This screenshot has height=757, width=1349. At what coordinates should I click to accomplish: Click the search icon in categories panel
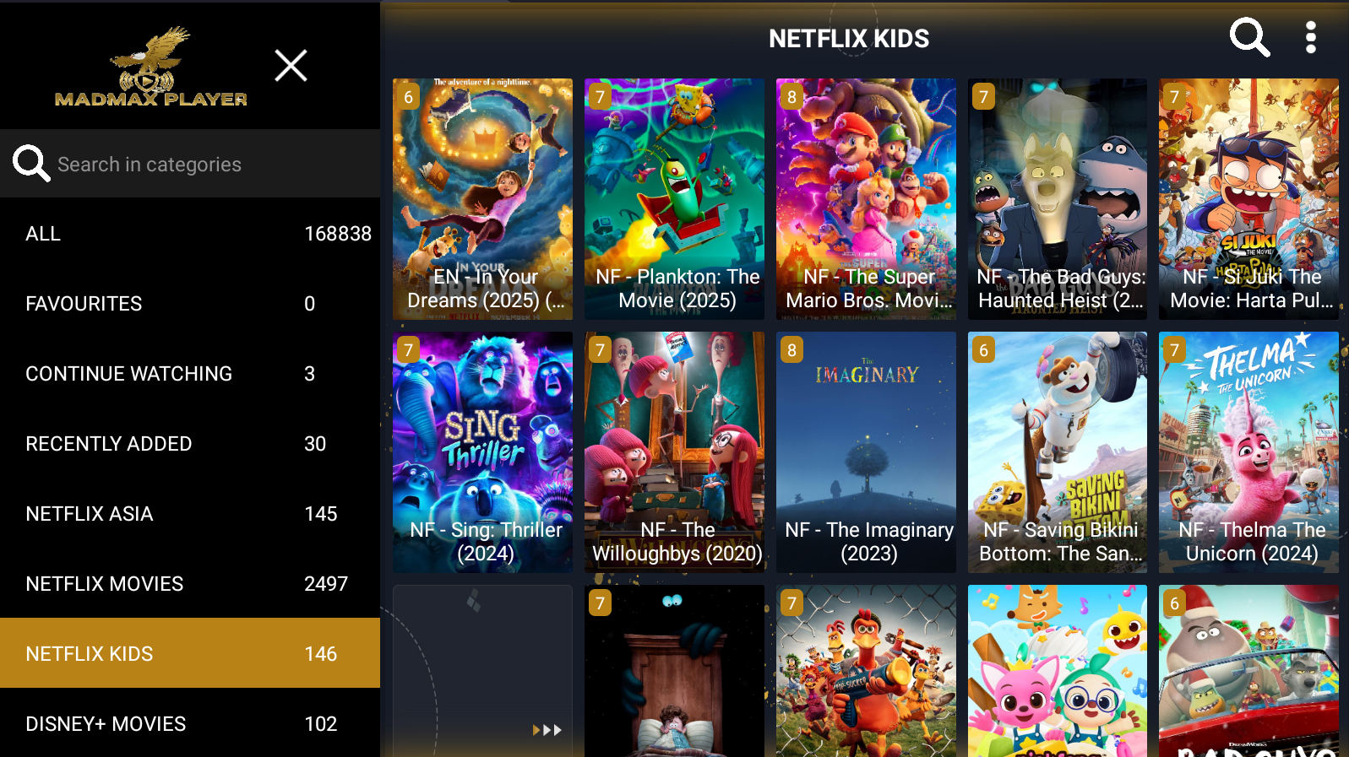31,163
